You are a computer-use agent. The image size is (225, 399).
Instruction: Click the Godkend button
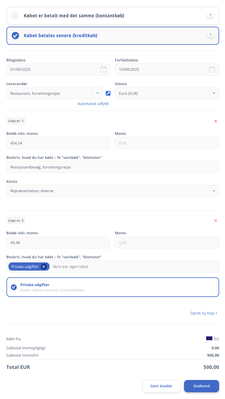coord(201,386)
